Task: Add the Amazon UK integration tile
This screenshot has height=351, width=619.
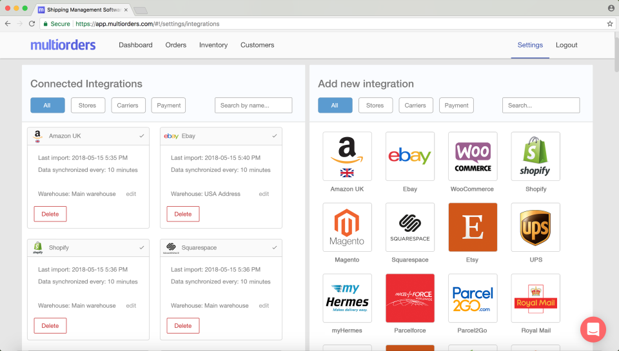Action: (x=347, y=156)
